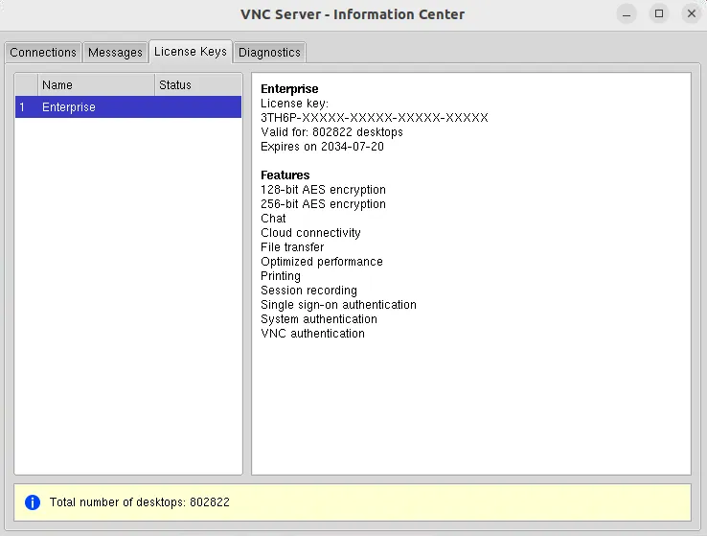Open the Messages tab
Viewport: 707px width, 536px height.
(x=115, y=53)
